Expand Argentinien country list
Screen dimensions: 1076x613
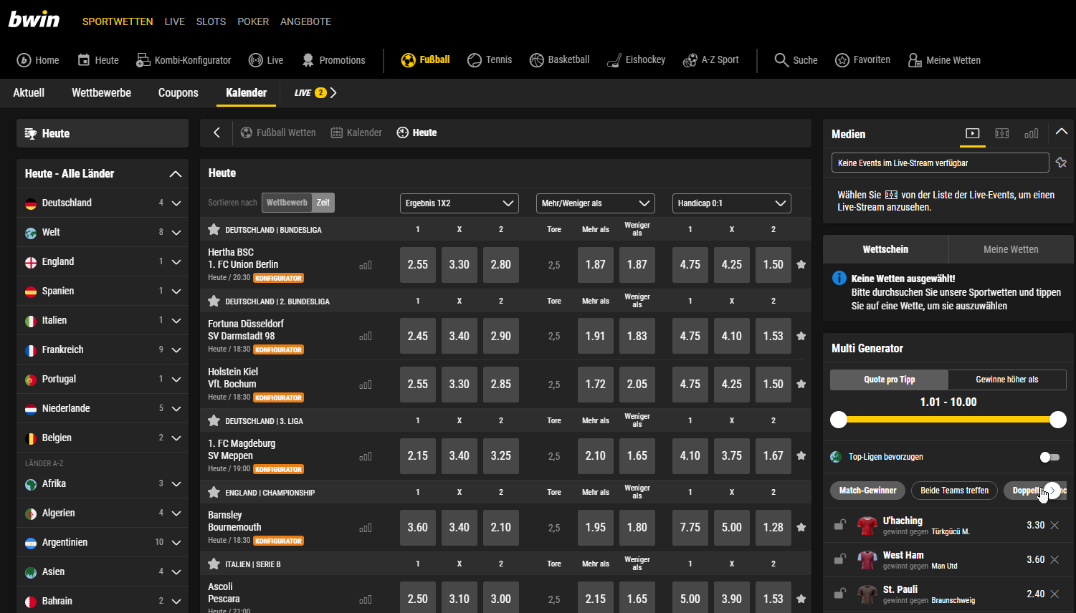[x=176, y=543]
